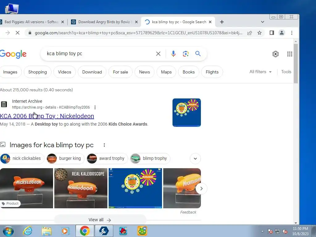This screenshot has width=316, height=237.
Task: Click the burger king suggestion chip
Action: [x=65, y=158]
